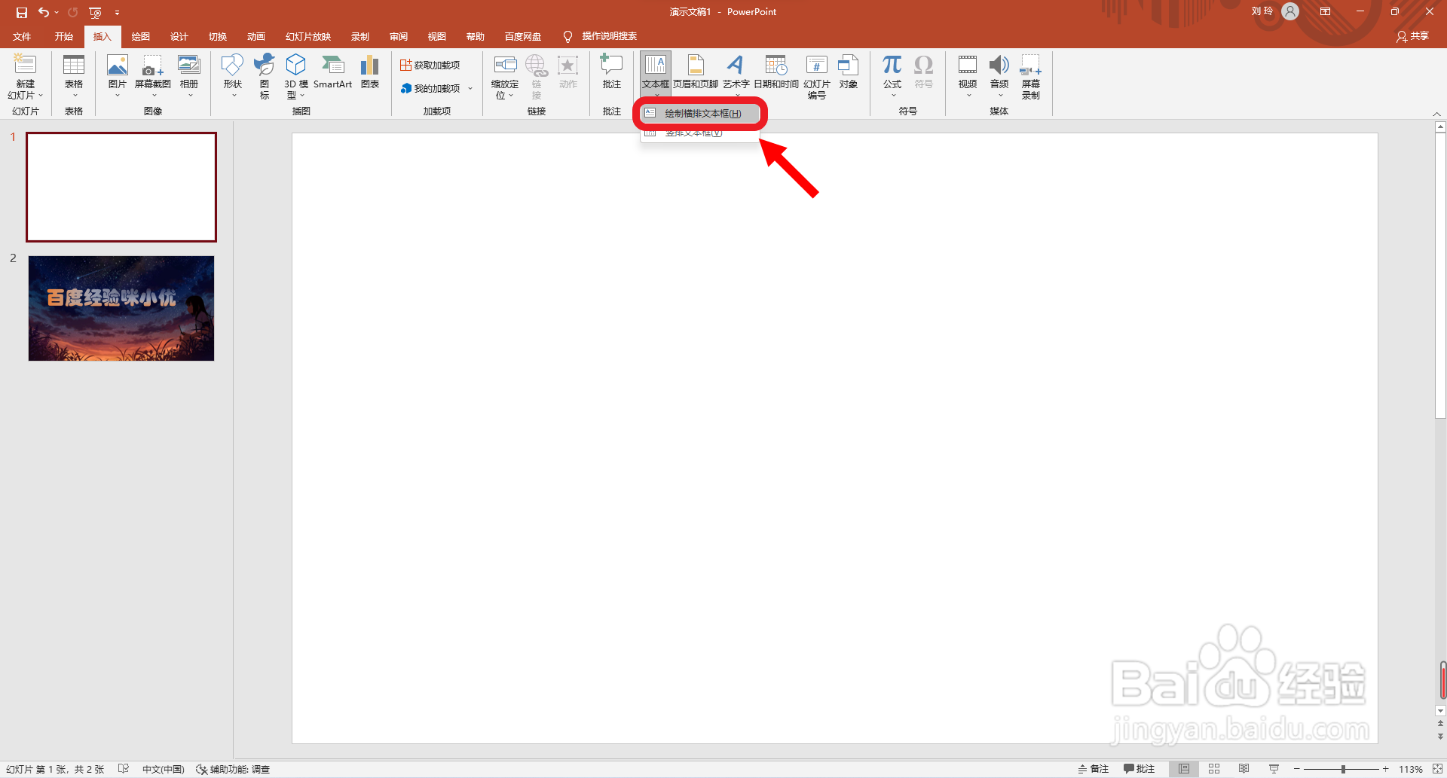Click Accessibility: Investigate (辅助功能: 调查) status
This screenshot has height=778, width=1447.
(x=233, y=769)
